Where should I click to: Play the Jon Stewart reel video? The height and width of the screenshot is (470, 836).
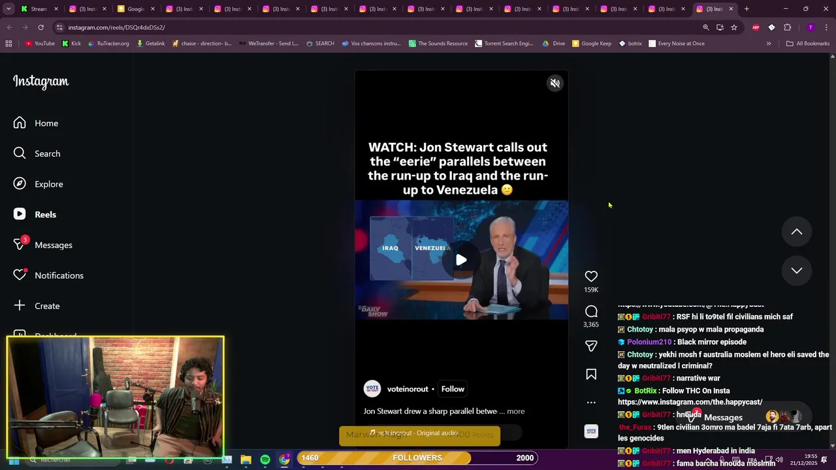coord(461,260)
